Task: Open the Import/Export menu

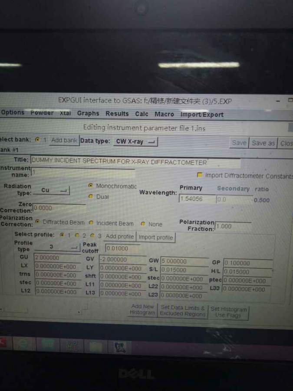Action: coord(202,114)
